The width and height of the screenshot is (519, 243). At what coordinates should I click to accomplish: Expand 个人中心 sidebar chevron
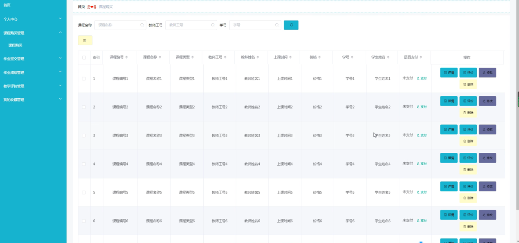tap(60, 18)
